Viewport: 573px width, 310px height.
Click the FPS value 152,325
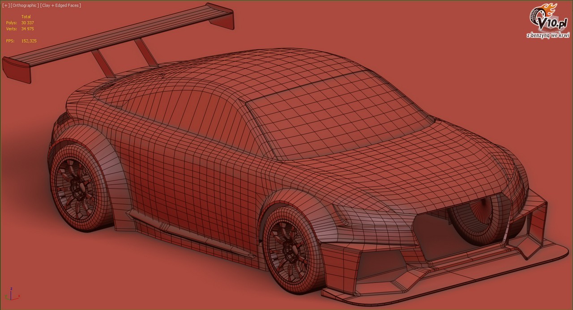[29, 41]
